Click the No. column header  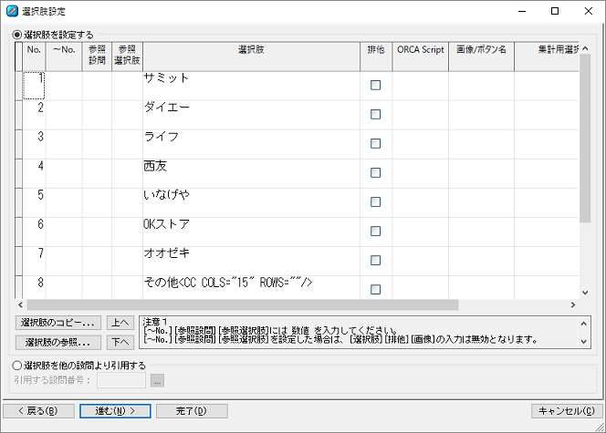34,57
